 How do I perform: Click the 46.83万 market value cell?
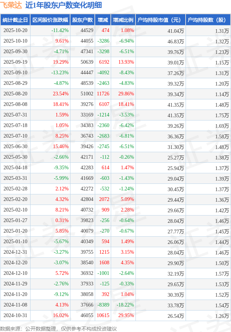pos(175,41)
